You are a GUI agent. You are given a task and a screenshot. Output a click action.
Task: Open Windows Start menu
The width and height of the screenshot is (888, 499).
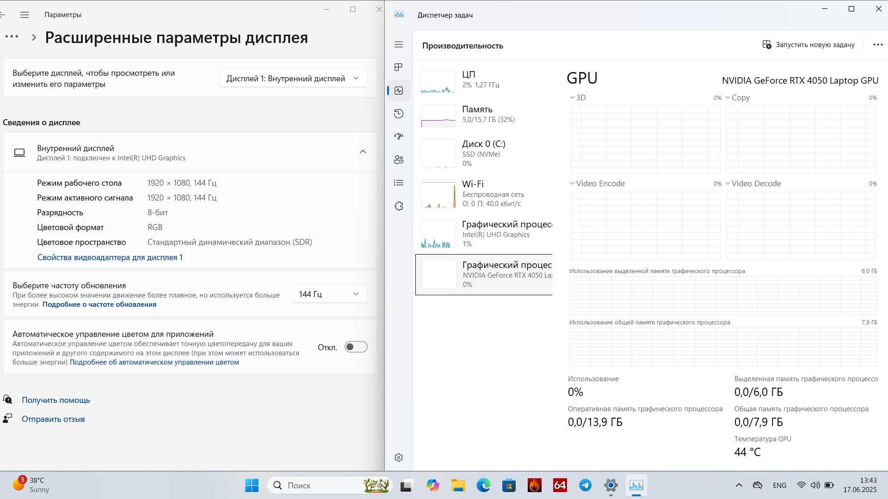pos(252,485)
